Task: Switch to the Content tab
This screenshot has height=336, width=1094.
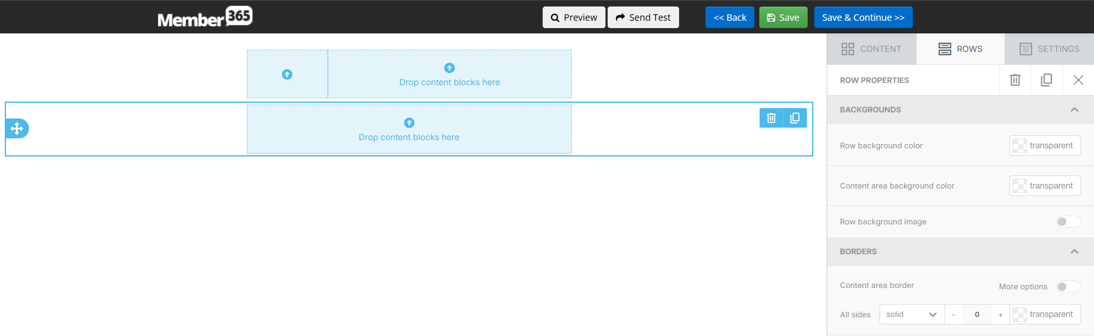Action: click(871, 49)
